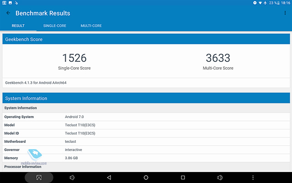Tap the volume down icon in navigation bar
Image resolution: width=292 pixels, height=183 pixels.
coord(72,178)
